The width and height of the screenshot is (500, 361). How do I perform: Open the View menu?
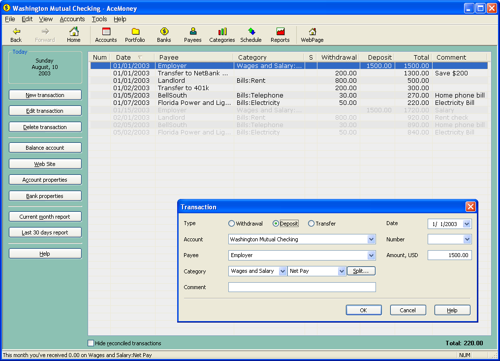46,19
